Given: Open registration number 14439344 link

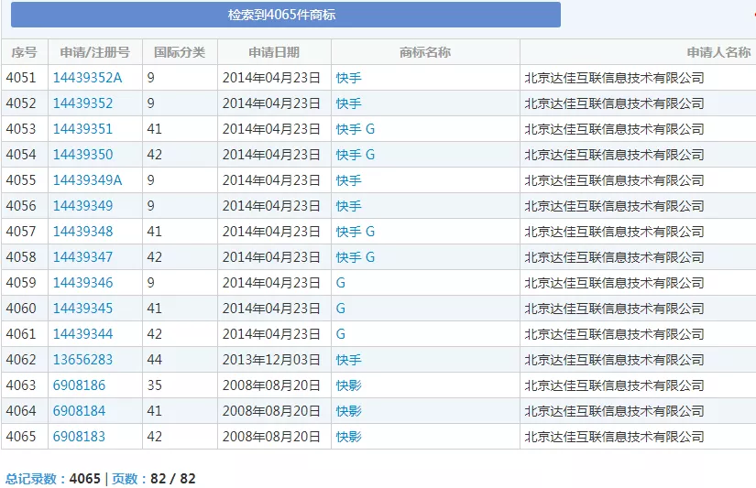Looking at the screenshot, I should 82,334.
